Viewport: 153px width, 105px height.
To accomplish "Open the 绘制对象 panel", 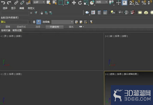I will (6, 30).
